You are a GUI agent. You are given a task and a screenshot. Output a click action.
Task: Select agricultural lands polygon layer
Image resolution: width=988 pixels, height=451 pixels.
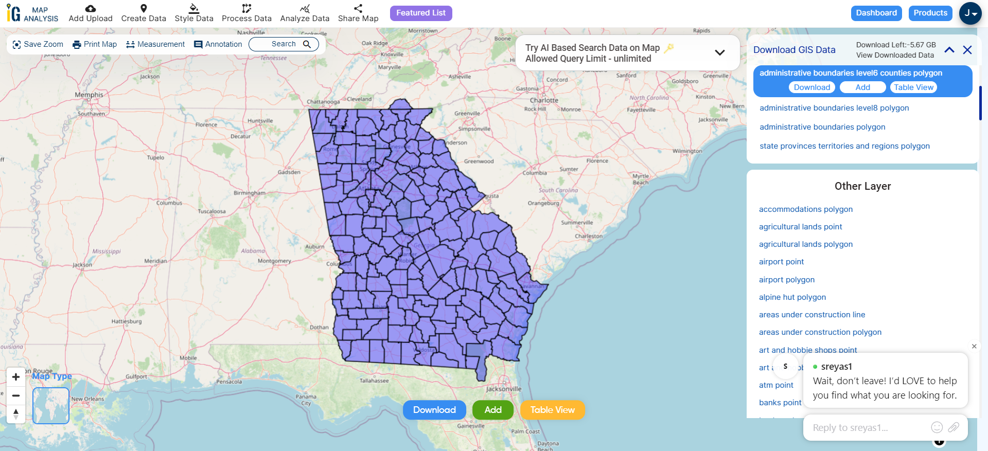click(806, 244)
